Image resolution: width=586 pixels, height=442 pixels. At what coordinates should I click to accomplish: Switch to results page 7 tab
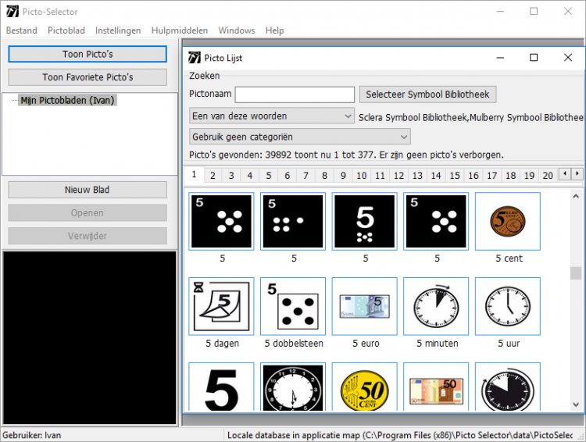306,176
